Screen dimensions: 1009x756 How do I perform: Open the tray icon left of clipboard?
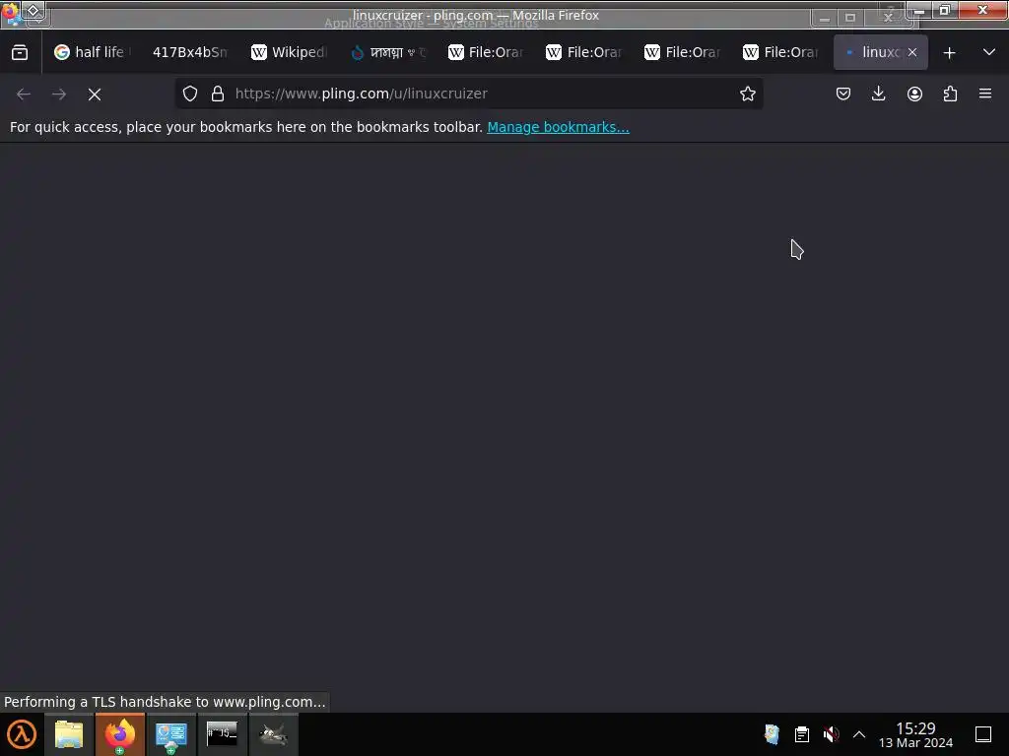[773, 734]
